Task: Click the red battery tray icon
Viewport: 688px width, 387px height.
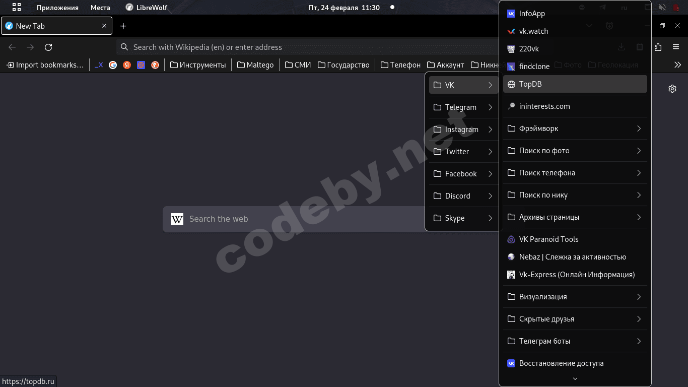Action: (675, 8)
